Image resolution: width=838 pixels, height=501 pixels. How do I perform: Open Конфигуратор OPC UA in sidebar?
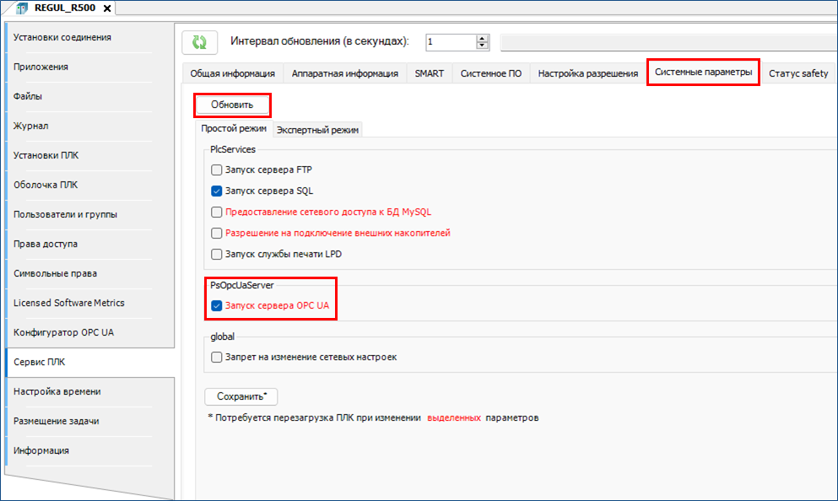coord(63,332)
